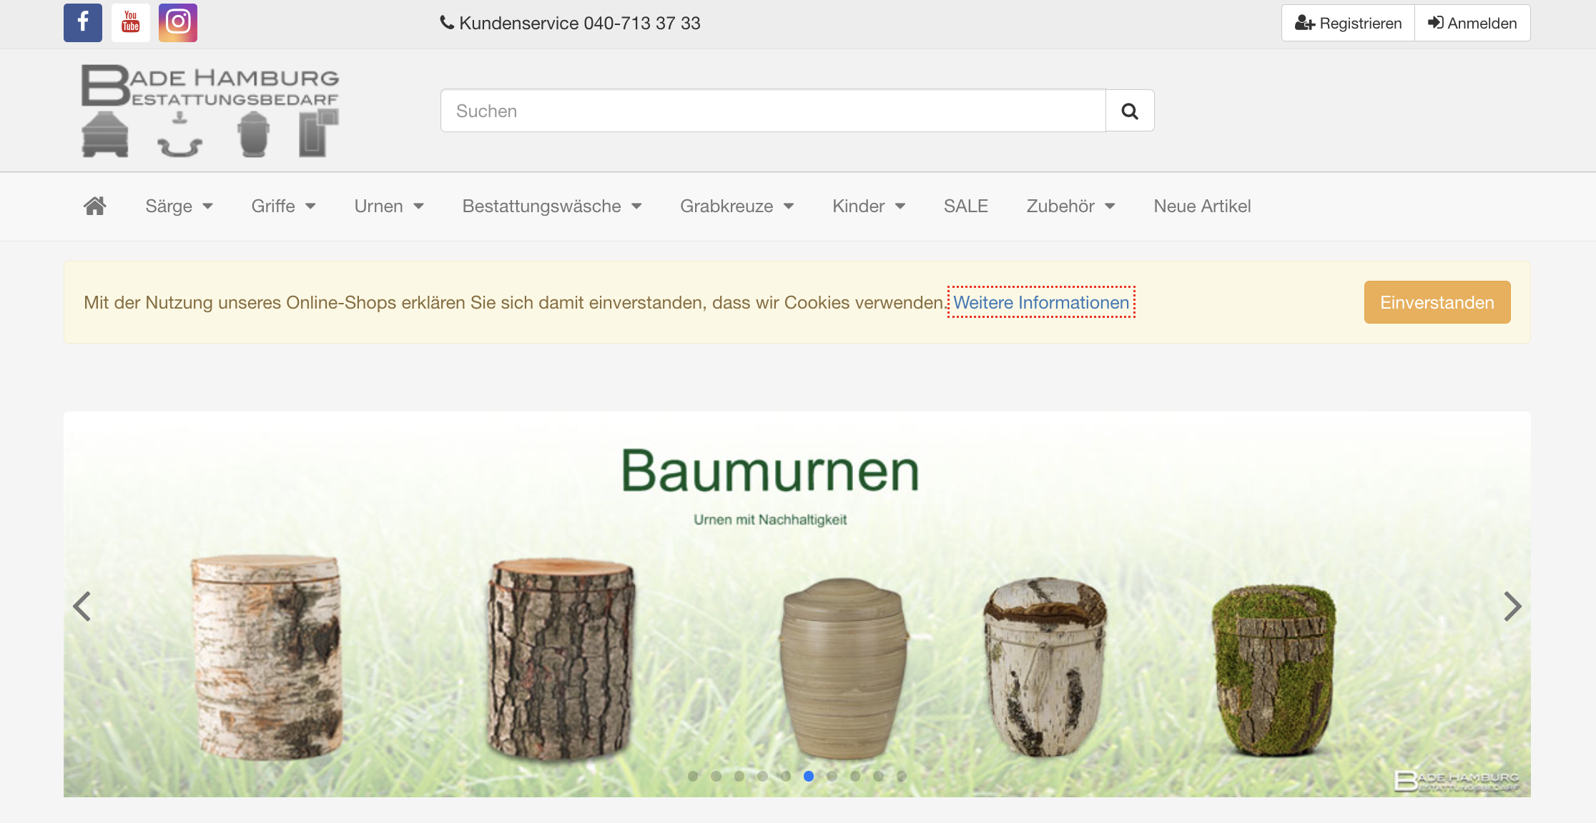
Task: Go to Neue Artikel page
Action: click(x=1202, y=206)
